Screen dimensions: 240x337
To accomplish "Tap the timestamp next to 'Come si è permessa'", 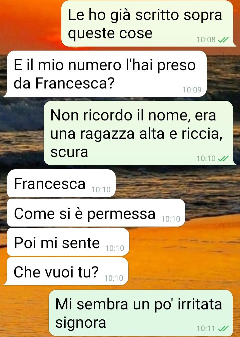I will tap(171, 219).
